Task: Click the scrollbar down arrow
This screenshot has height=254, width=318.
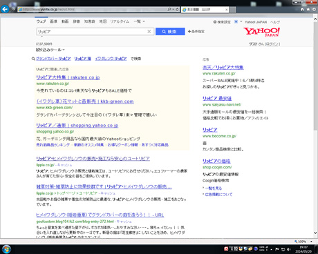Action: click(x=315, y=233)
